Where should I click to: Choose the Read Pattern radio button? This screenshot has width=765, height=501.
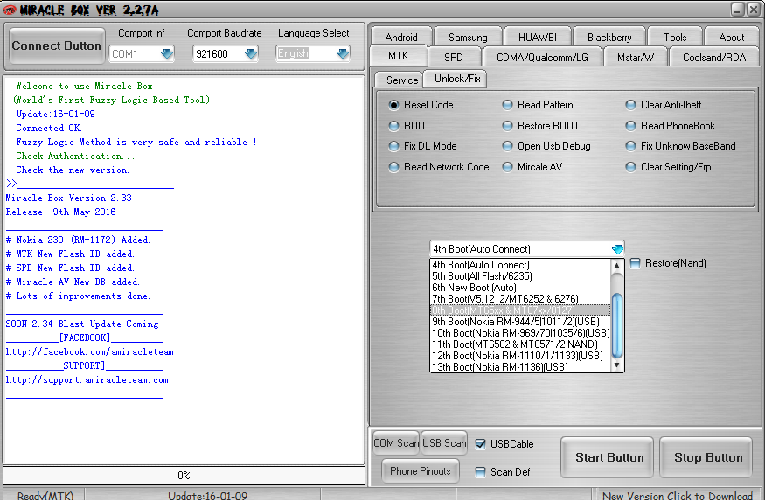[507, 105]
